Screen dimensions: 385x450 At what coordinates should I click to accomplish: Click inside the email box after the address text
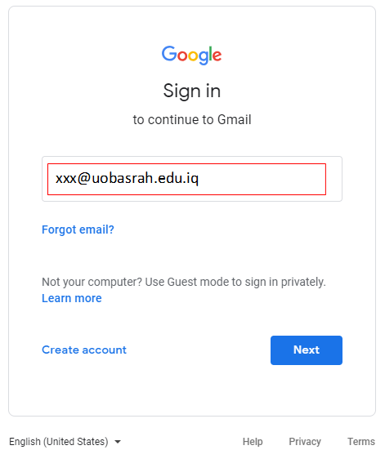pyautogui.click(x=262, y=179)
